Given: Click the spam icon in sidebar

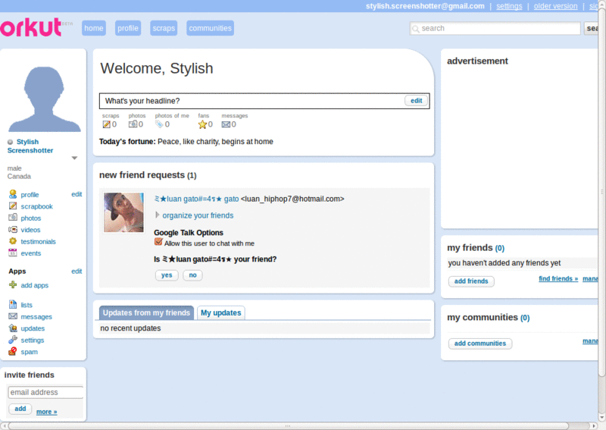Looking at the screenshot, I should point(13,351).
